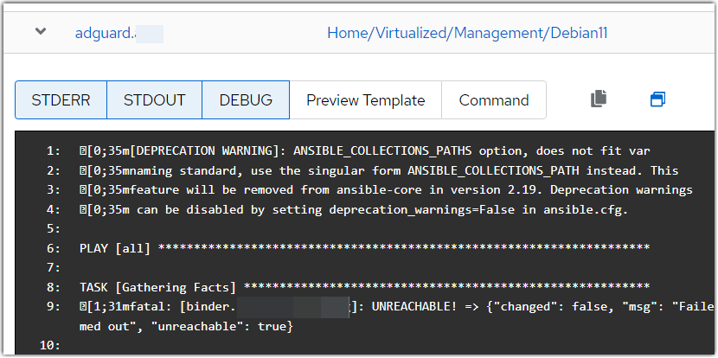The height and width of the screenshot is (358, 718).
Task: Click line number 6 in gutter
Action: [54, 249]
